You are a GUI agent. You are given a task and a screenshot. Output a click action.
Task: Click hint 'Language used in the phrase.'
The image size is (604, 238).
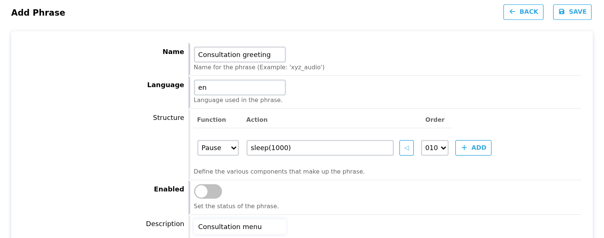[238, 100]
